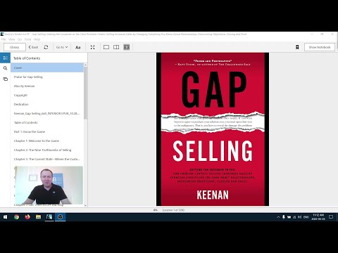Go Back to previous location
Screen dimensions: 338x253
tap(33, 47)
